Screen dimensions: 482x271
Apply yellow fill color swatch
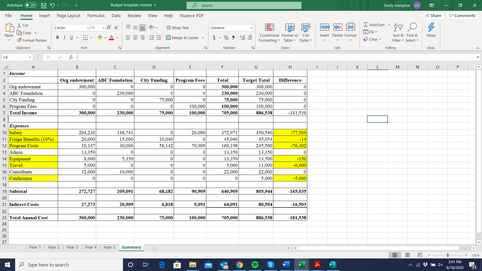100,38
